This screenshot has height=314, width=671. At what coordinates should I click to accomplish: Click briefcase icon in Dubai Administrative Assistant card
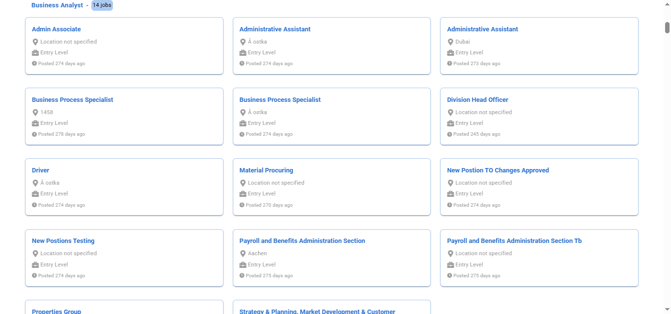click(450, 53)
